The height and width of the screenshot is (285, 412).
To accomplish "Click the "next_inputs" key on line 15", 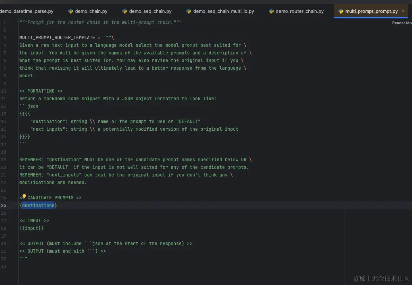I will click(49, 129).
